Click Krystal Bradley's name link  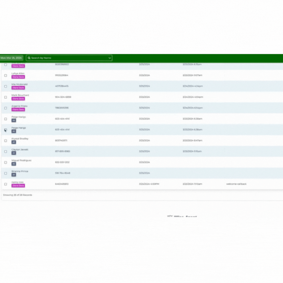pyautogui.click(x=20, y=138)
